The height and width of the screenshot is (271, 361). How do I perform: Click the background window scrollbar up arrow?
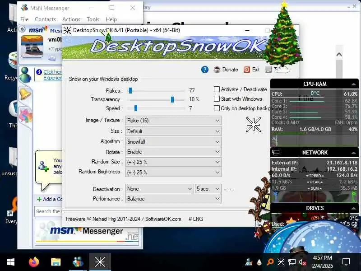coord(339,55)
